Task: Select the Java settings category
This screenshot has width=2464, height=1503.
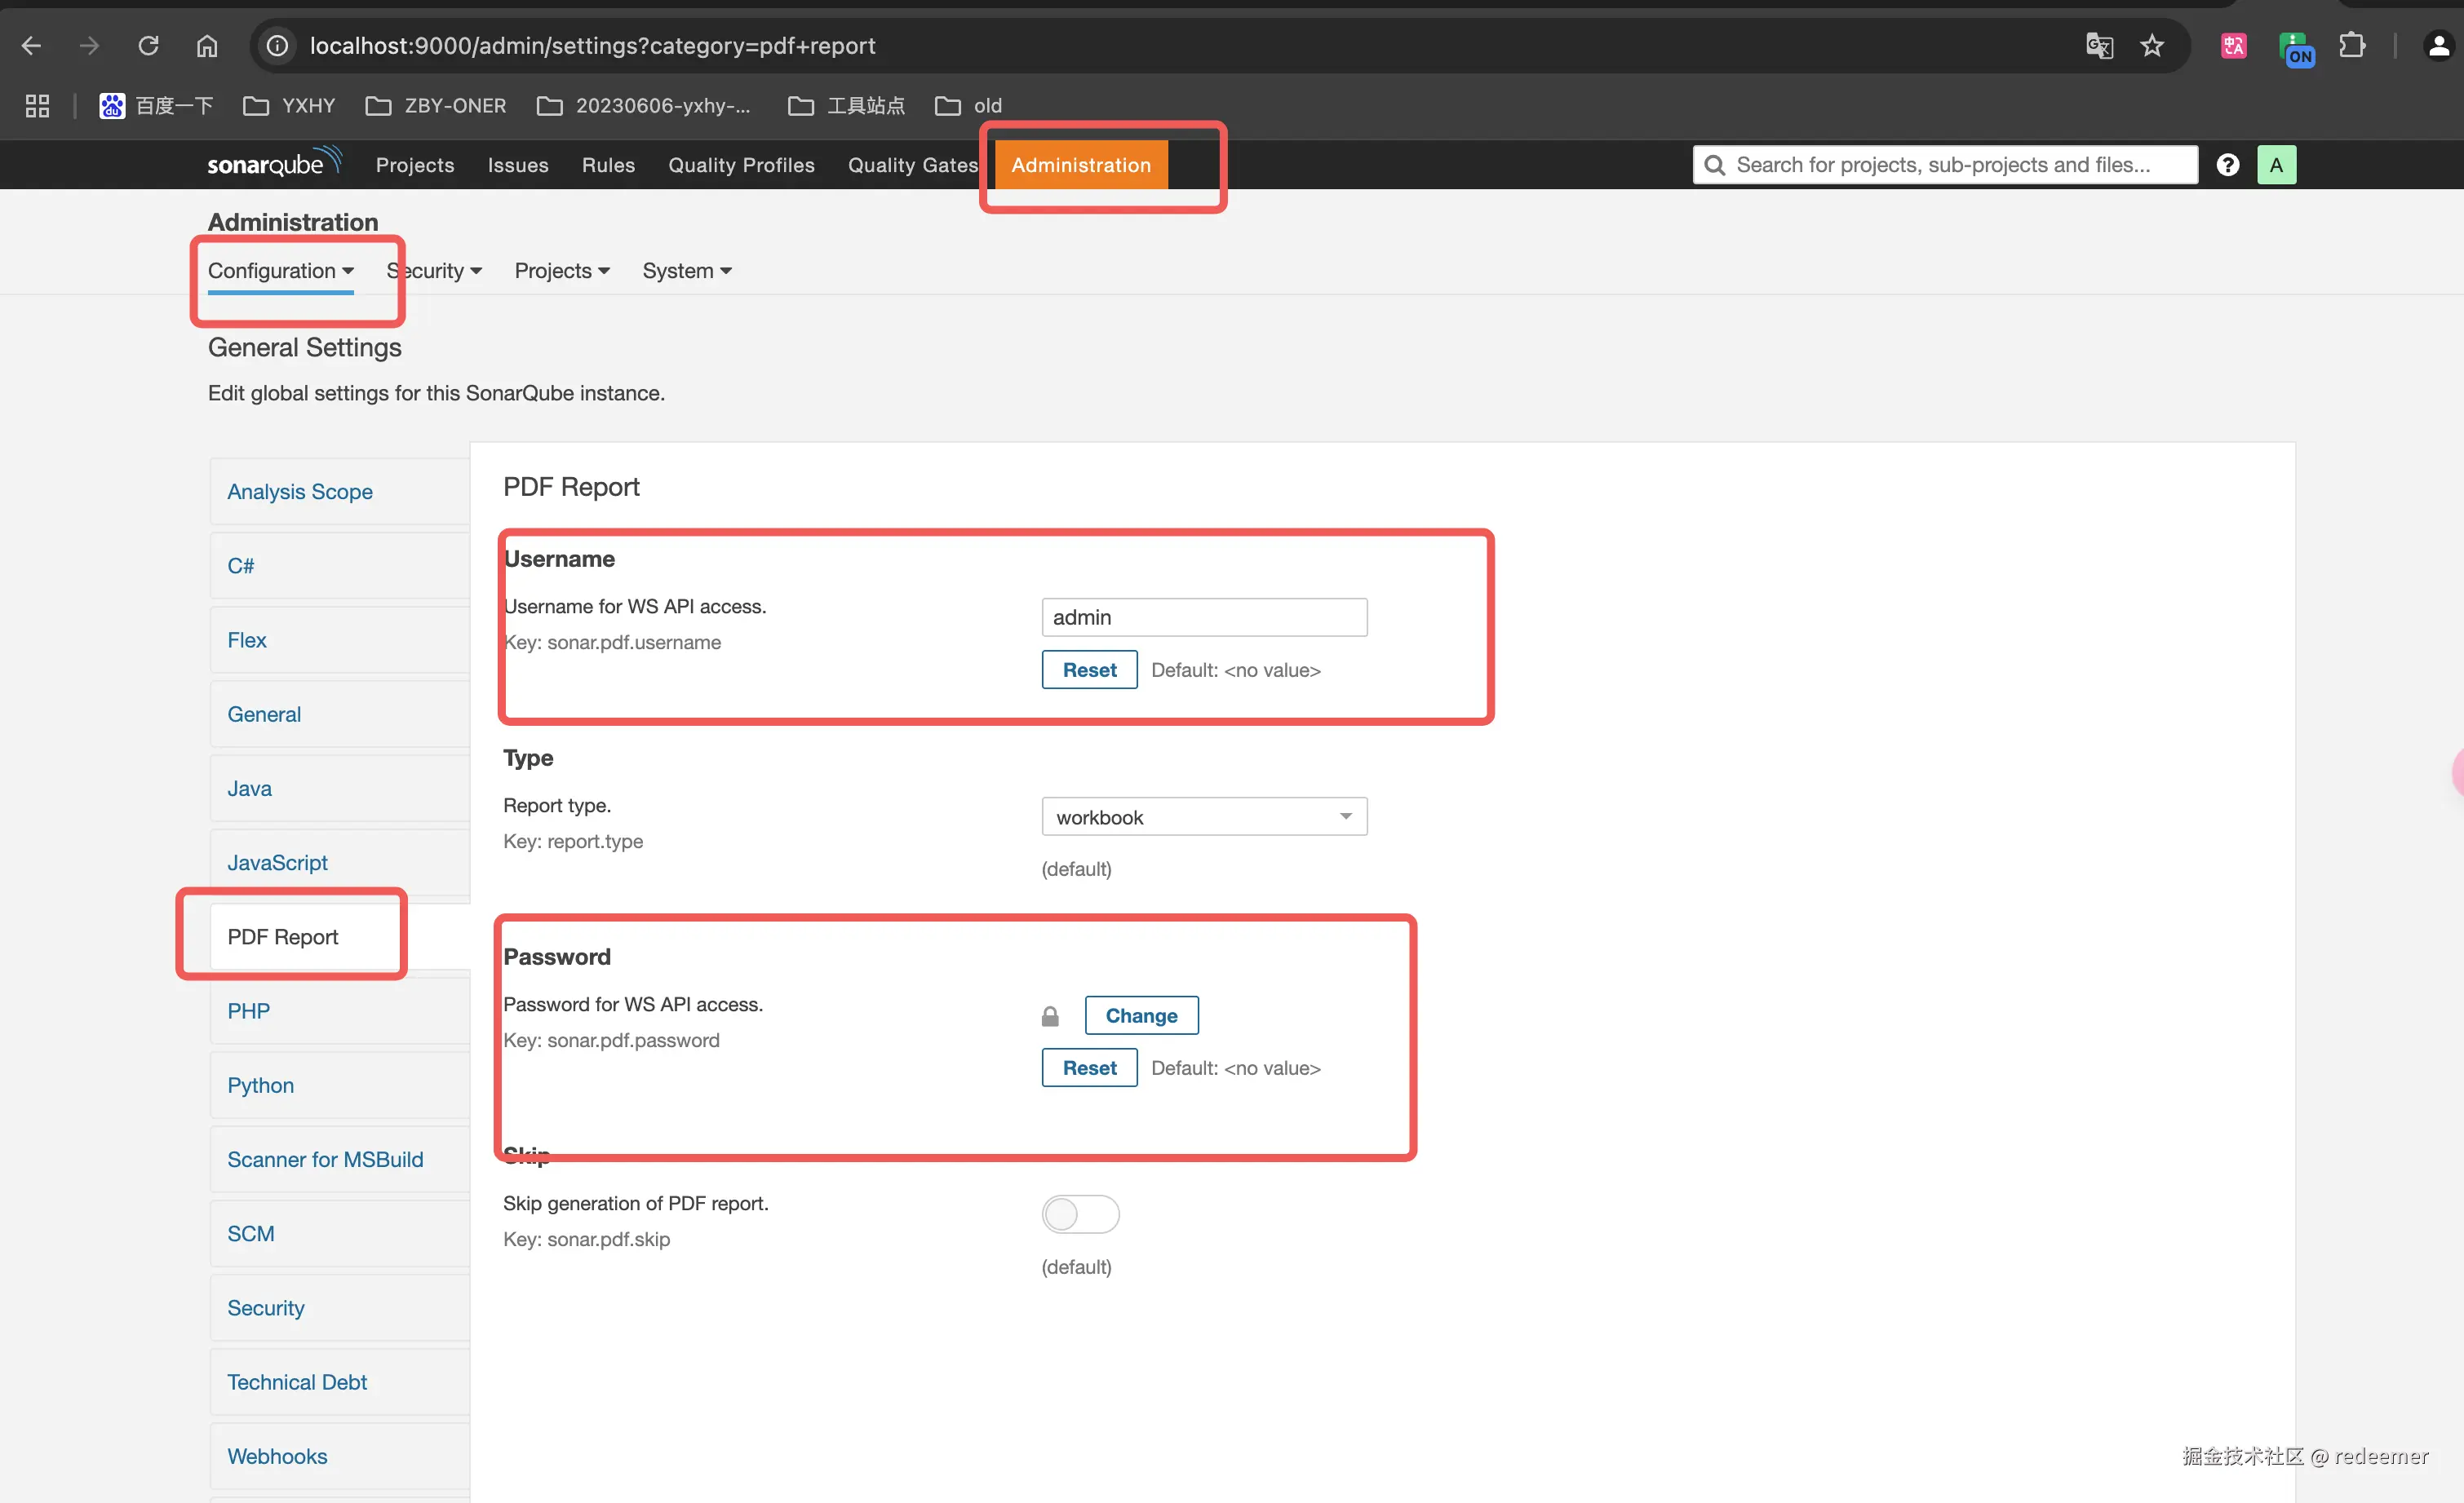Action: pos(249,789)
